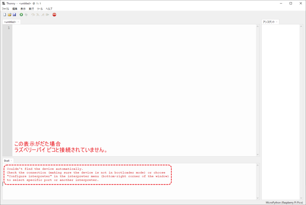Image resolution: width=306 pixels, height=205 pixels.
Task: Click the Debug bug icon
Action: 26,15
